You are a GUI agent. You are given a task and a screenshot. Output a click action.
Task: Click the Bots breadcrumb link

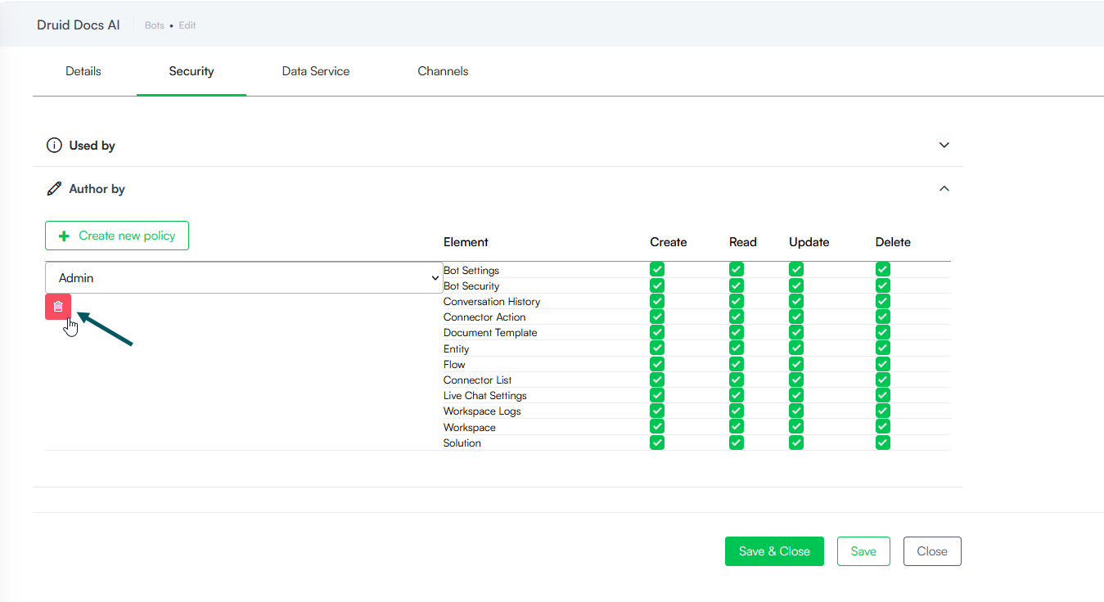pos(154,25)
